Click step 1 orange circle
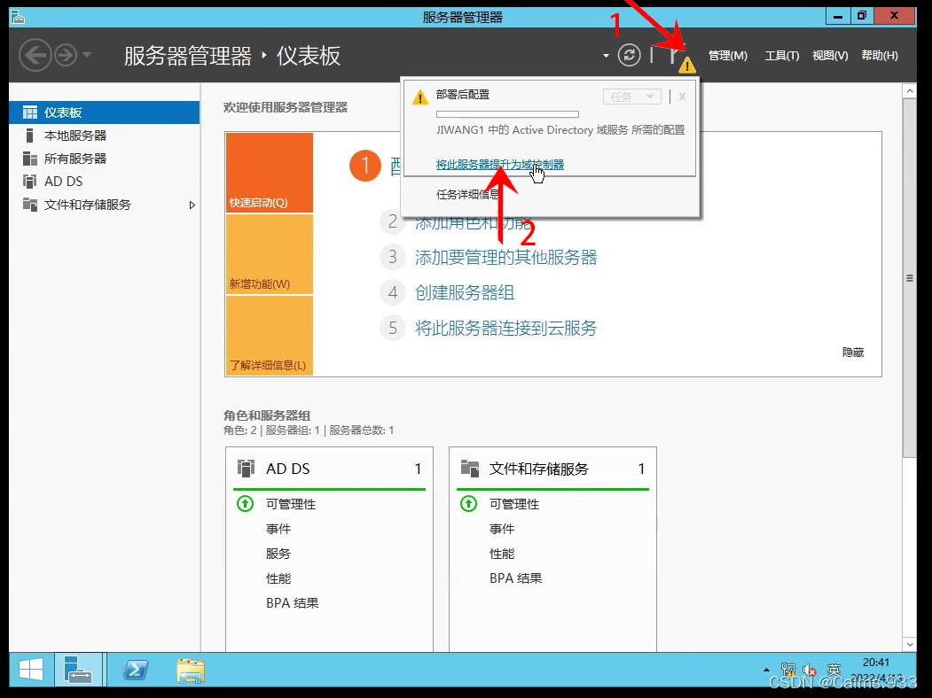 [x=365, y=166]
